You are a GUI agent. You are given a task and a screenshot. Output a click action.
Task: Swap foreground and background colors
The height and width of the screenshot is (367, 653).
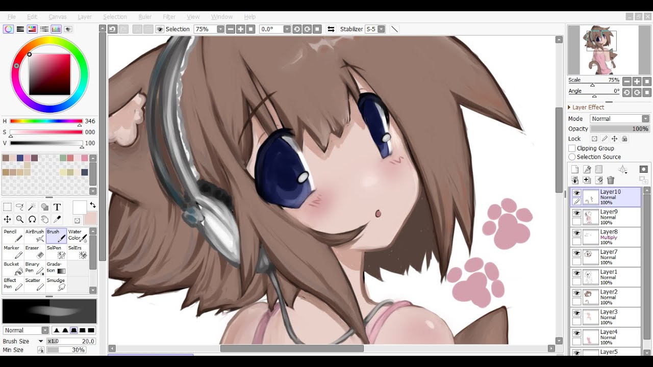[x=93, y=205]
